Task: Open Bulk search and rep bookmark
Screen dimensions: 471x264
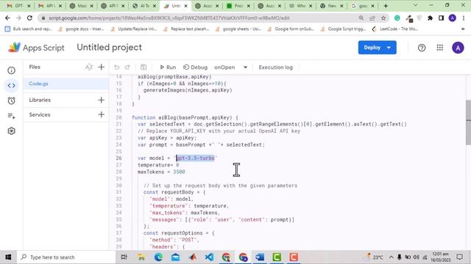Action: click(29, 29)
